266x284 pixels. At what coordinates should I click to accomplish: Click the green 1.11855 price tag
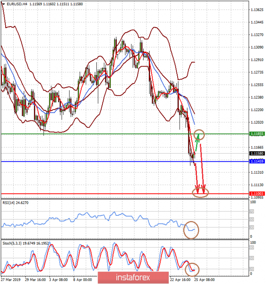[x=256, y=134]
